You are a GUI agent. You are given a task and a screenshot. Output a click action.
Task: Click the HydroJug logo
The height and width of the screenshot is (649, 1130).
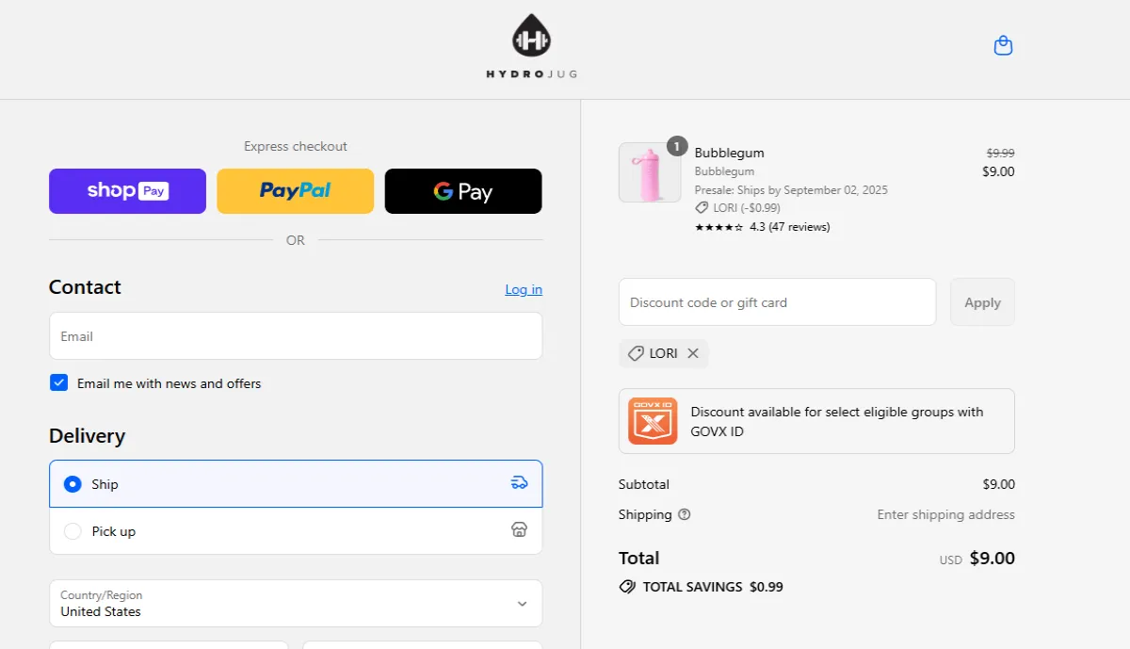pyautogui.click(x=531, y=47)
